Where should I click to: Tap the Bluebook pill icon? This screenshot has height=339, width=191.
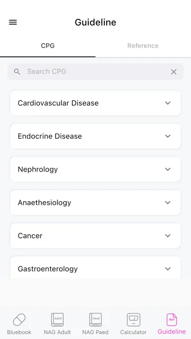click(x=19, y=320)
